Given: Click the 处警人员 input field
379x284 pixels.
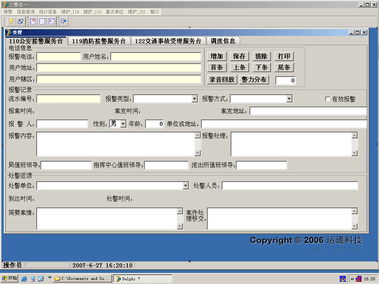Looking at the screenshot, I should tap(290, 186).
